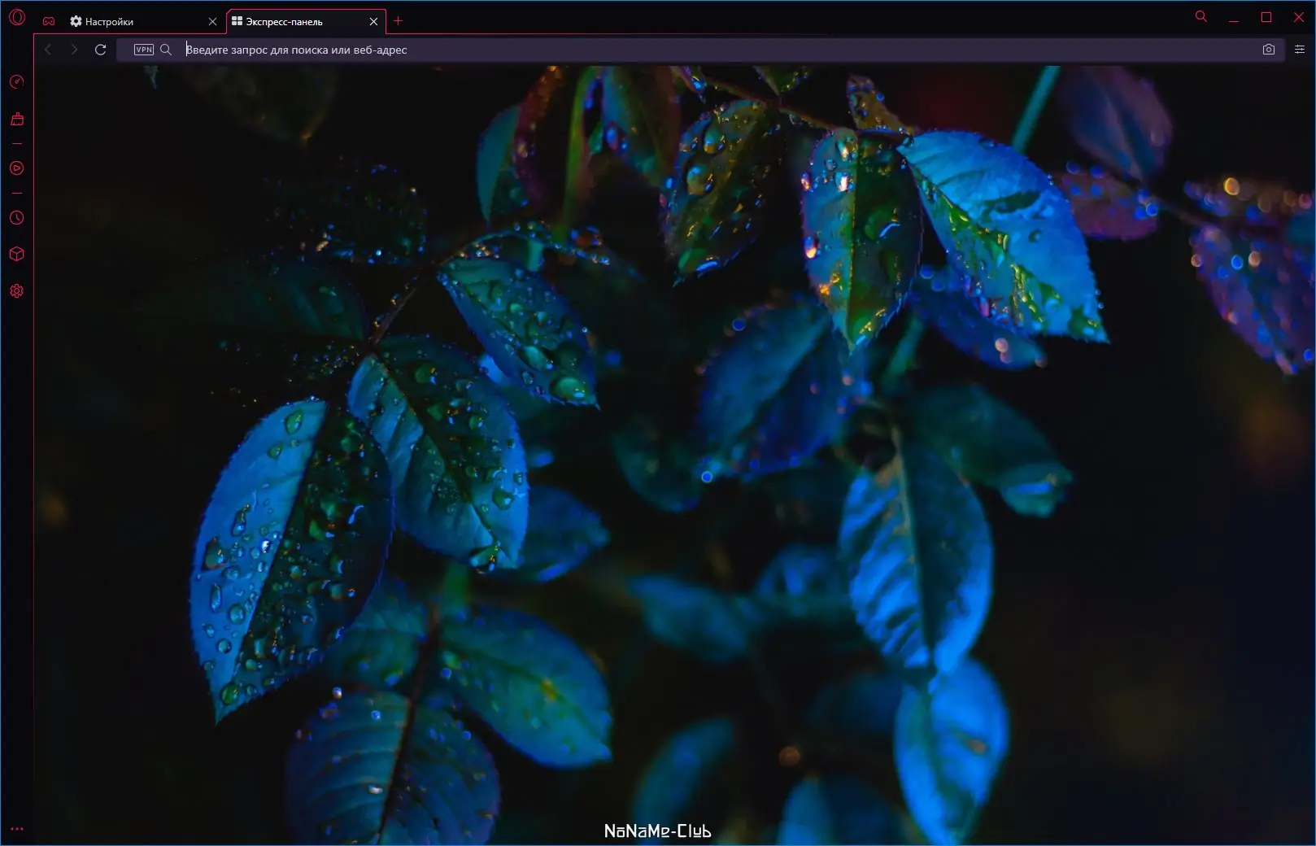Screen dimensions: 1316x846
Task: Toggle the VPN badge in address bar
Action: tap(144, 50)
